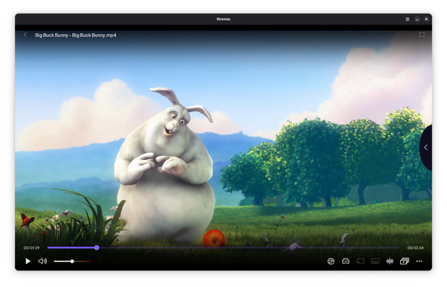This screenshot has width=447, height=287.
Task: Mute the audio with speaker icon
Action: (43, 261)
